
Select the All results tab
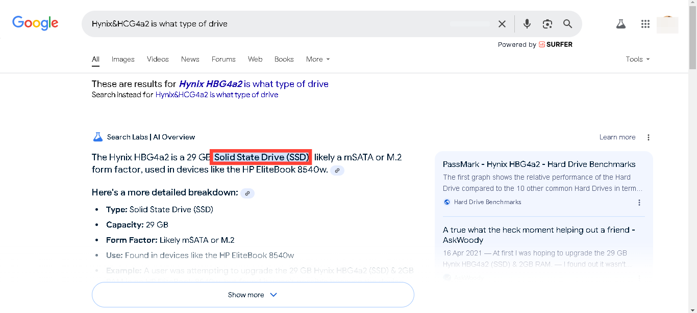95,59
